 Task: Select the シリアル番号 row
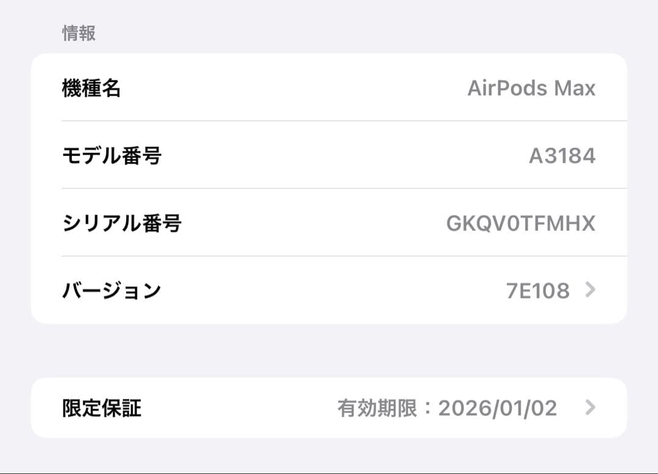pyautogui.click(x=329, y=223)
